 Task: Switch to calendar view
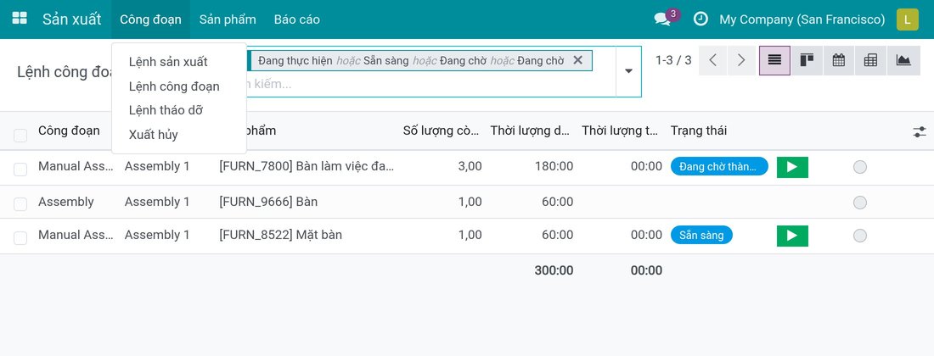coord(839,61)
